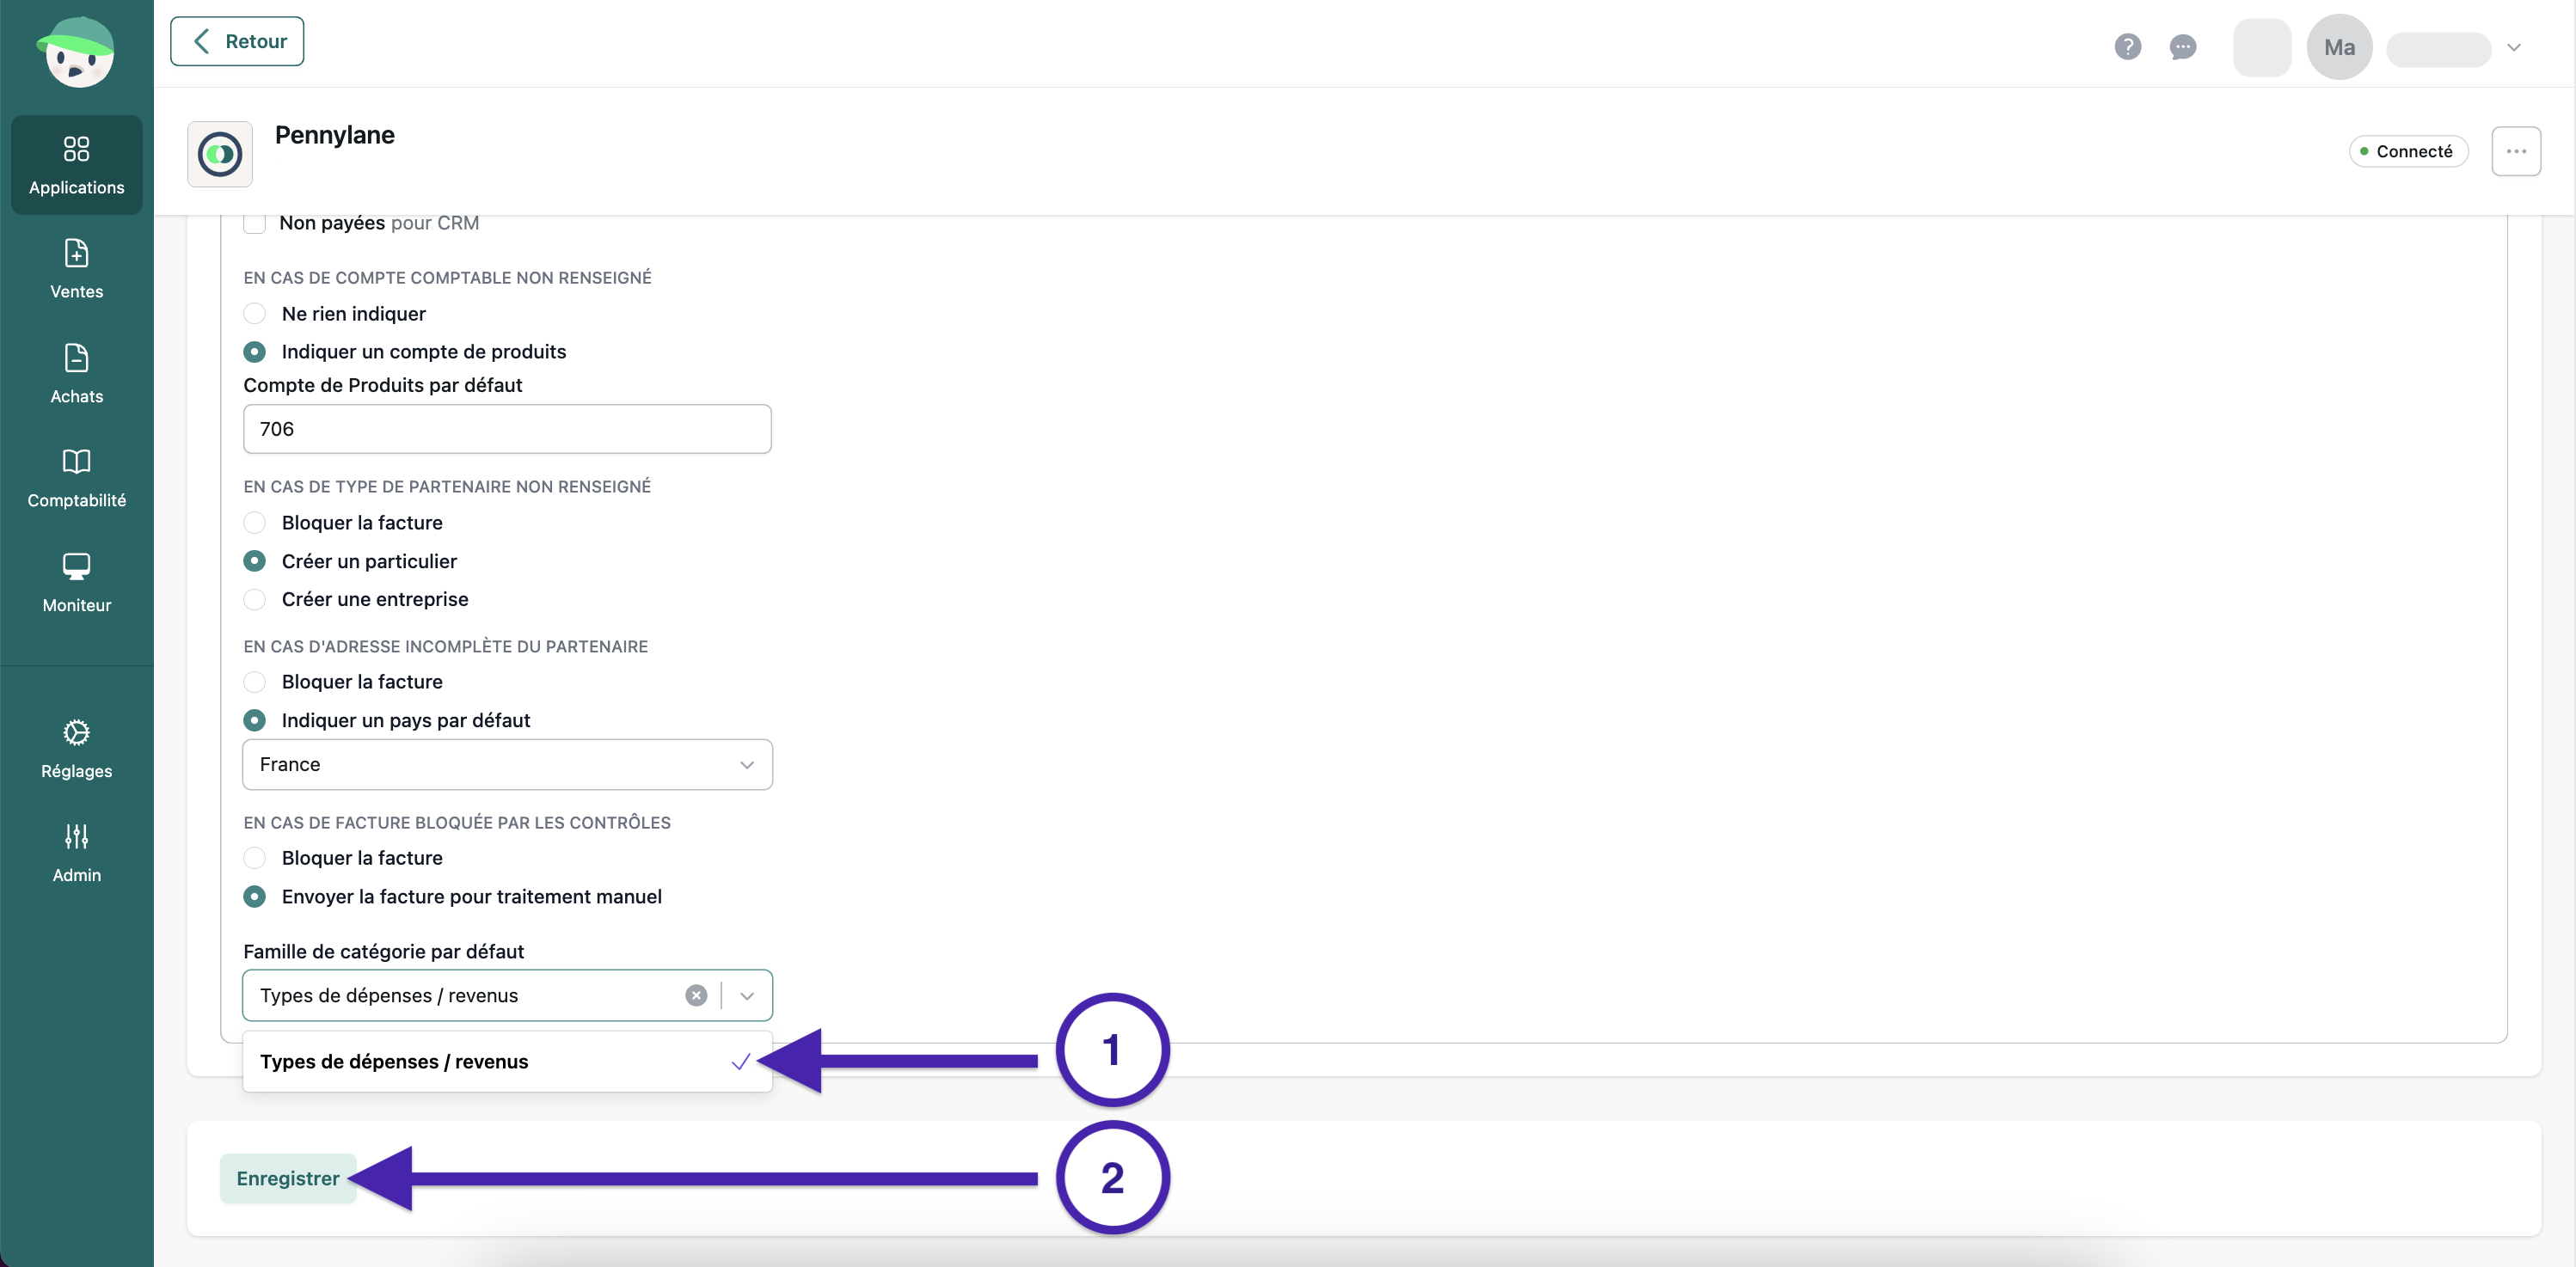Open the Moniteur sidebar item

(x=76, y=583)
